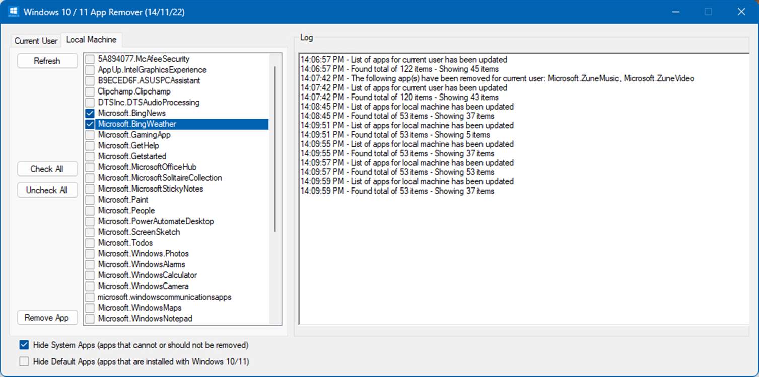The image size is (759, 377).
Task: Select the Microsoft.Todos entry name
Action: click(x=125, y=243)
